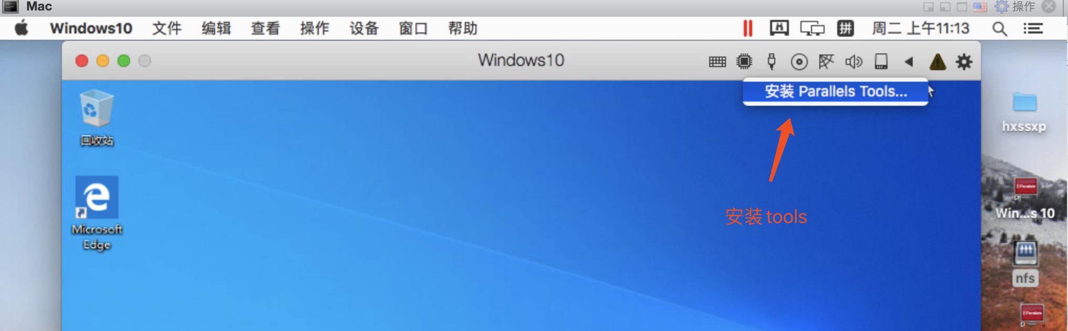Screen dimensions: 1068x331
Task: Click the CD/DVD disc icon
Action: (799, 62)
